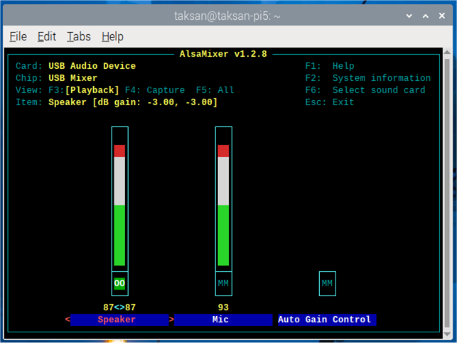457x343 pixels.
Task: Click the Speaker volume bar
Action: pyautogui.click(x=119, y=206)
